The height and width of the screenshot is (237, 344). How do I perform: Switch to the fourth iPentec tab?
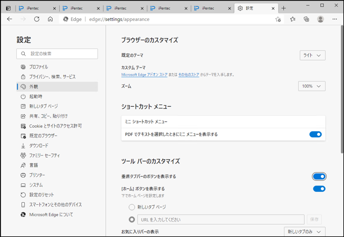click(169, 9)
